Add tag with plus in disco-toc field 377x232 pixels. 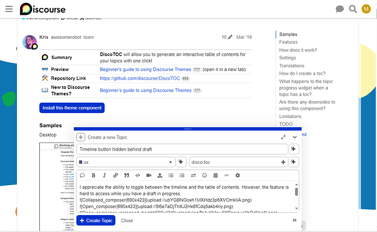pyautogui.click(x=283, y=162)
